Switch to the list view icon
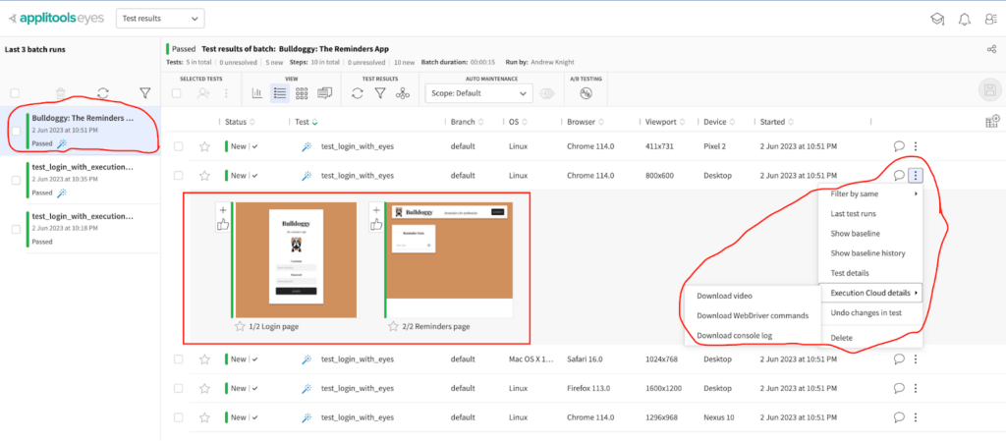The image size is (1006, 441). click(x=279, y=93)
